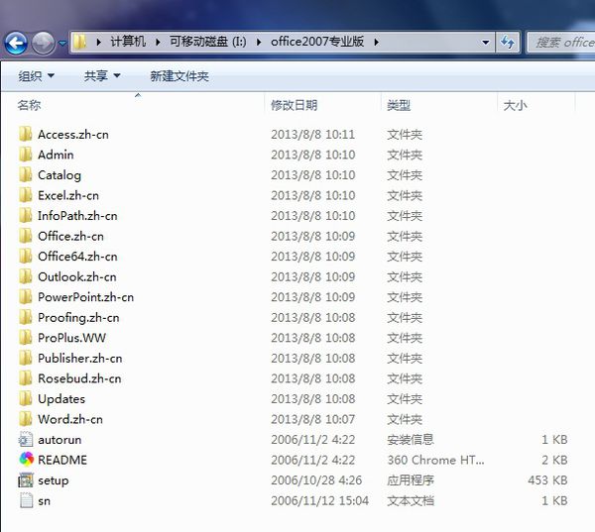Click 应用程序 type of setup
This screenshot has width=595, height=532.
tap(411, 480)
